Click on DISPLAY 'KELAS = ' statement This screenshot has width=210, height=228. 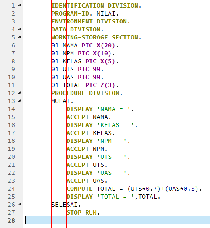coord(102,125)
